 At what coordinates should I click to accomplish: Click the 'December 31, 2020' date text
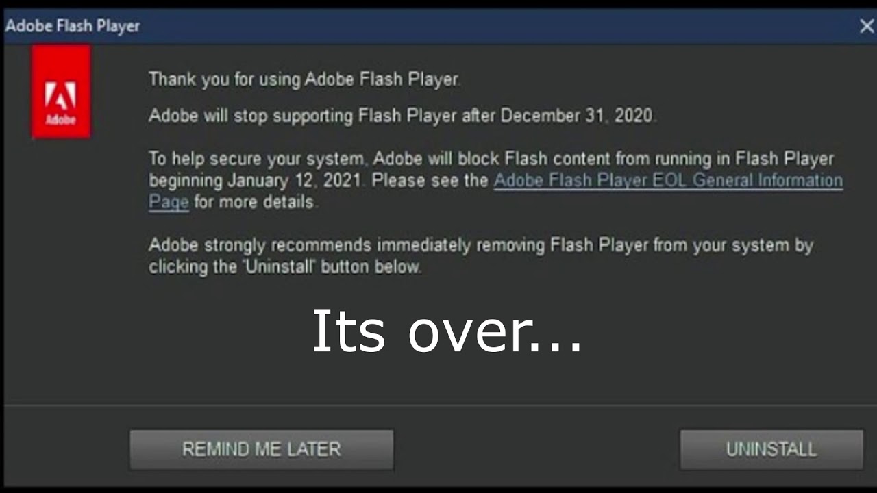[x=578, y=116]
